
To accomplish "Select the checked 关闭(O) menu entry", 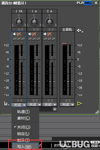I will (x=25, y=127).
